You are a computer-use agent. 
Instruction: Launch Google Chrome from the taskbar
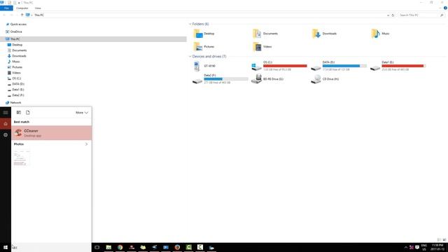120,247
